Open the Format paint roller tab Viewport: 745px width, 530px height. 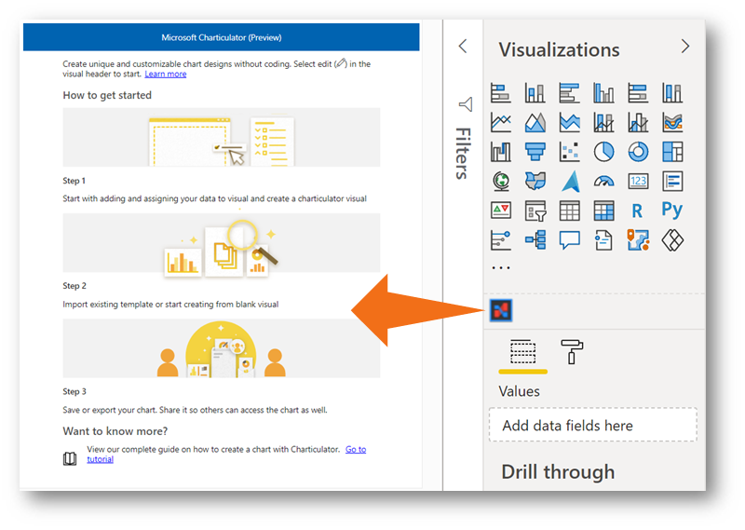pos(572,352)
